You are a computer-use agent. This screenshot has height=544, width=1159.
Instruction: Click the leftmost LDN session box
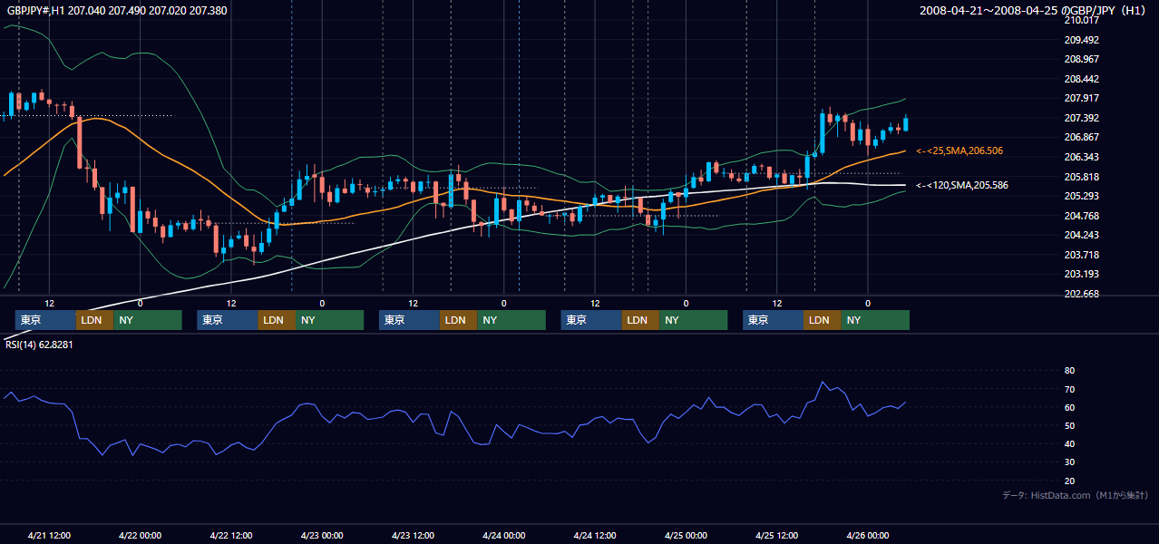(94, 320)
